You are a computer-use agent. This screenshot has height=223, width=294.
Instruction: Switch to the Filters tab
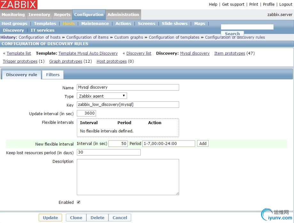coord(53,75)
